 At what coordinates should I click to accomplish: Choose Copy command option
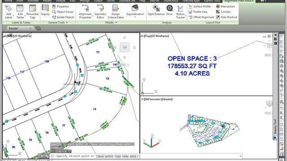coord(117,156)
